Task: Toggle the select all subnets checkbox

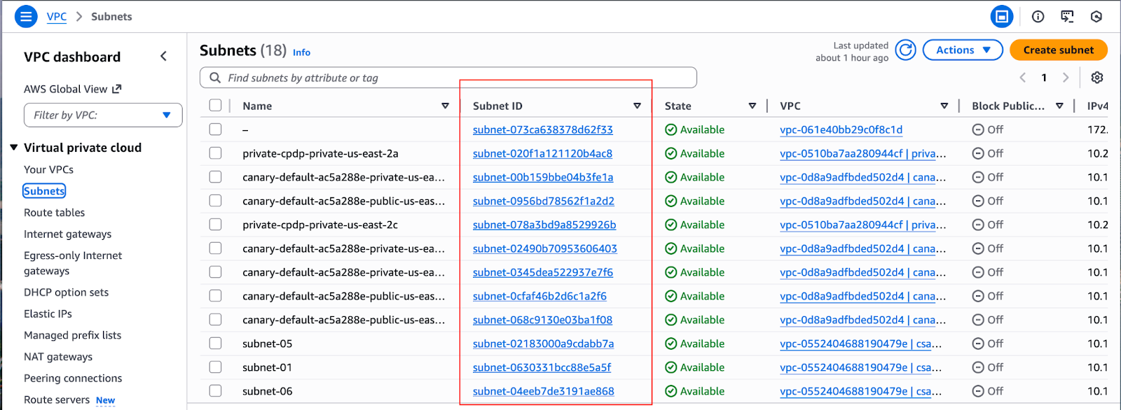Action: 215,106
